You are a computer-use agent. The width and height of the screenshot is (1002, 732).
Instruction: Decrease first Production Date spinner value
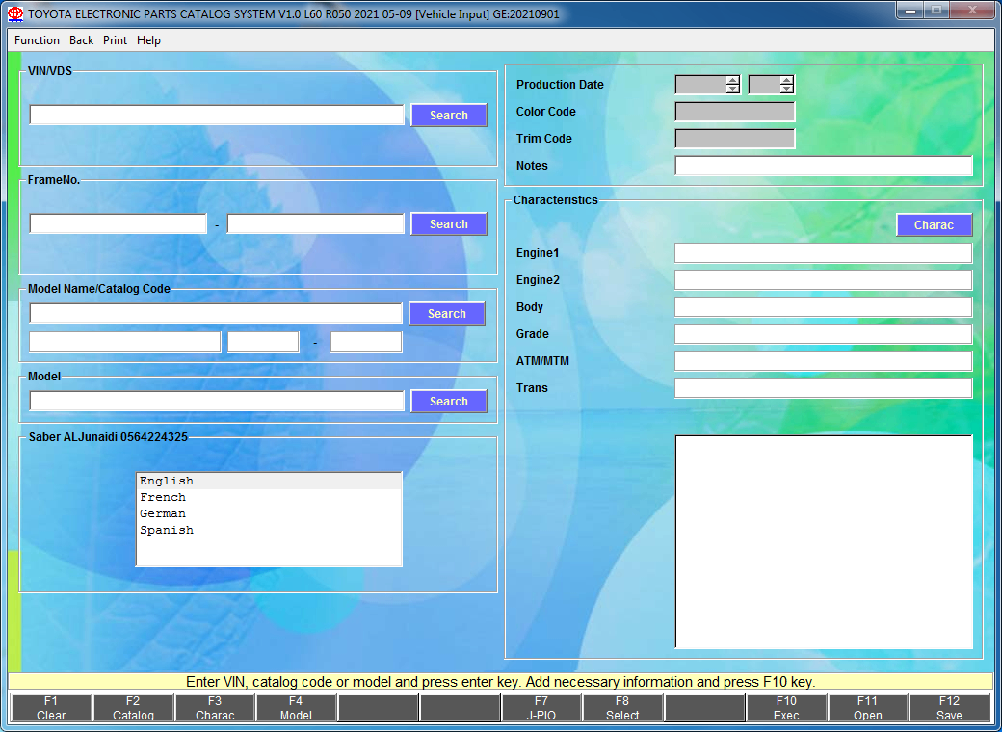click(x=732, y=89)
